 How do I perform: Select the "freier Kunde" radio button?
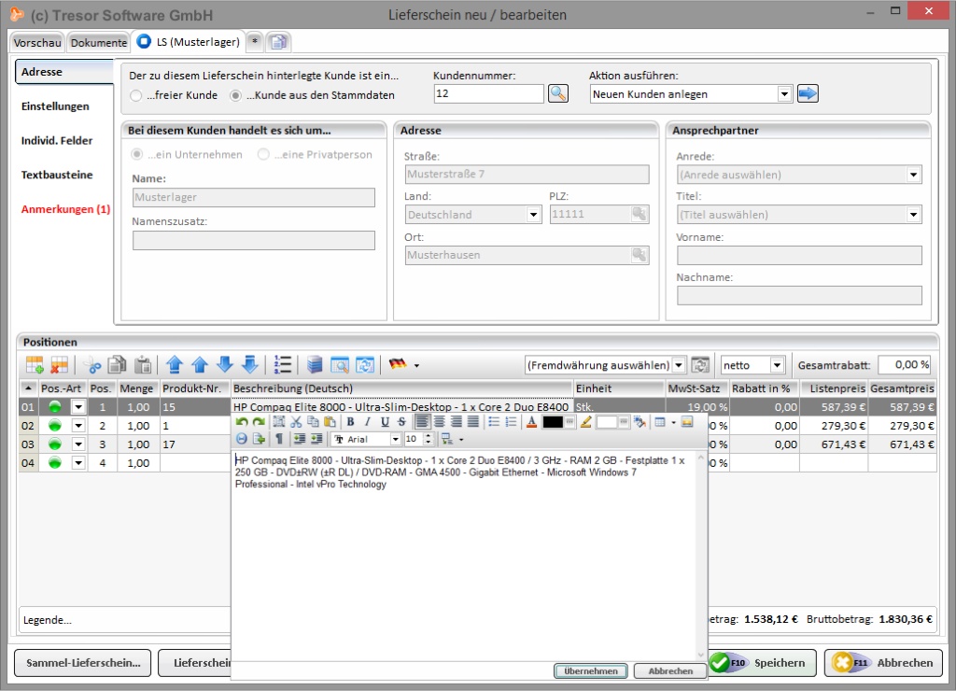(137, 95)
